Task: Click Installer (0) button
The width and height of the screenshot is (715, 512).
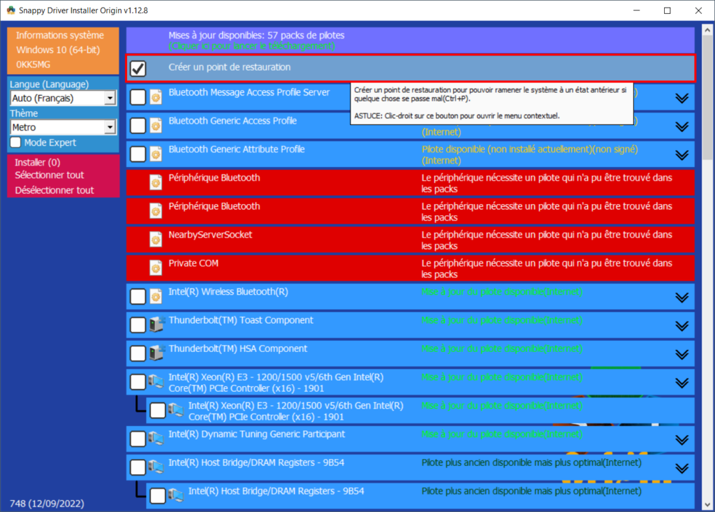Action: tap(38, 162)
